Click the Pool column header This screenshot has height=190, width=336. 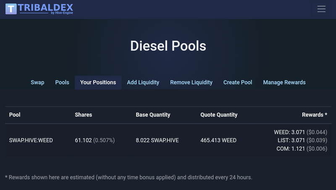pyautogui.click(x=15, y=115)
